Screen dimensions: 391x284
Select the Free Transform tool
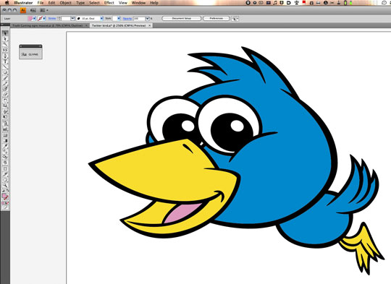tap(5, 117)
